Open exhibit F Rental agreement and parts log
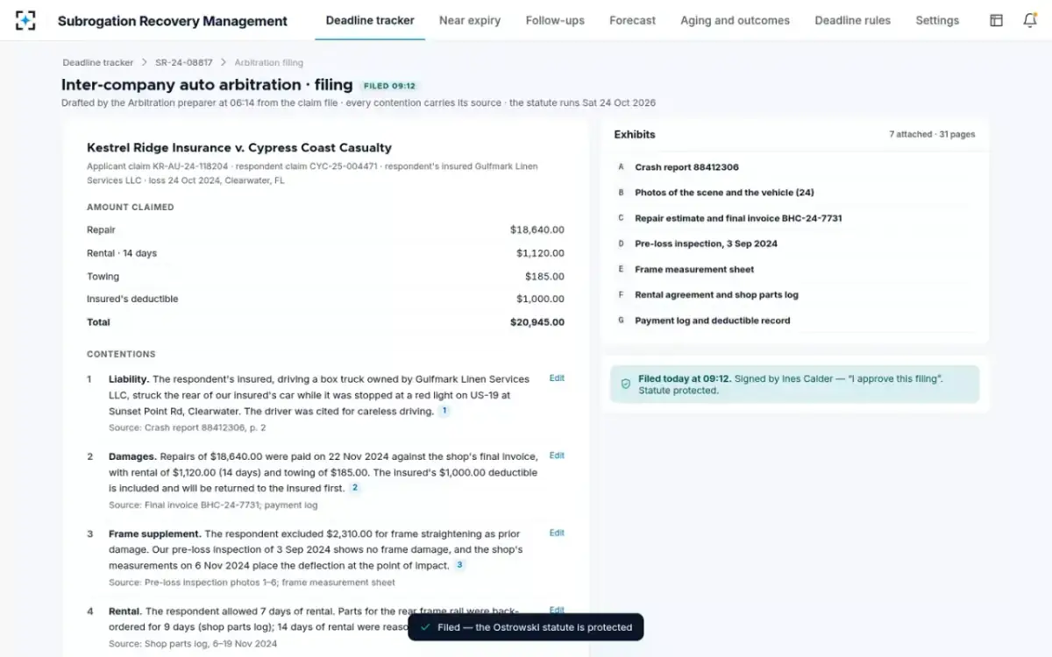The image size is (1052, 657). click(795, 295)
